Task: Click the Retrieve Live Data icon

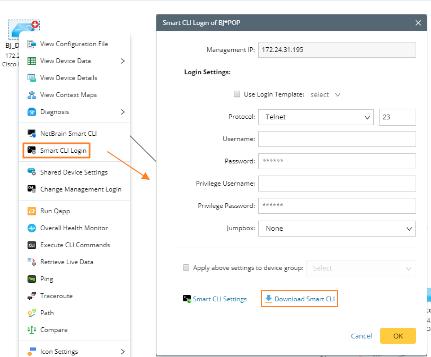Action: pos(31,262)
